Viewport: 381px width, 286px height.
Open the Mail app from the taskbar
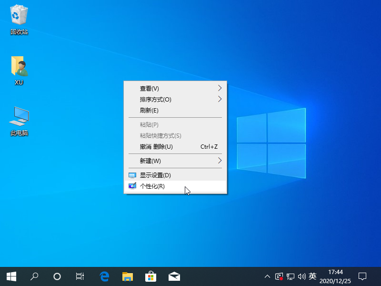[x=174, y=276]
